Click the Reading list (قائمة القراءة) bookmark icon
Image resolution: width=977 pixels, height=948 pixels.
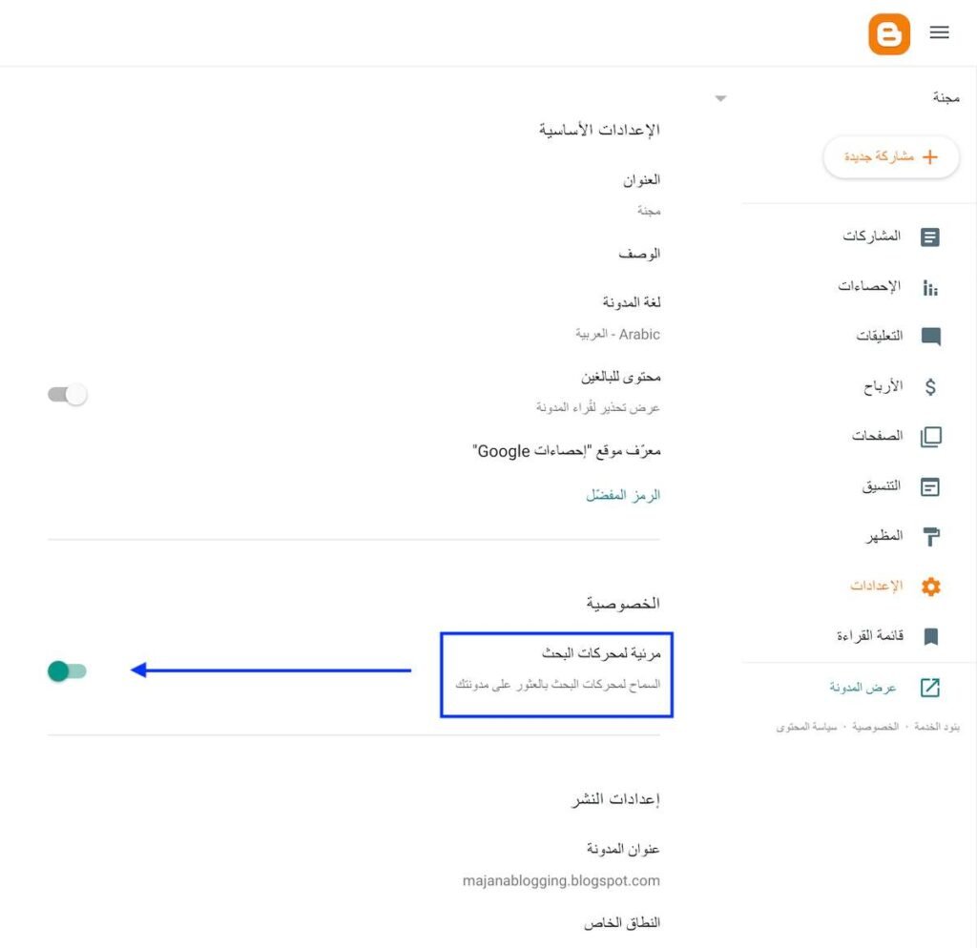[x=930, y=636]
